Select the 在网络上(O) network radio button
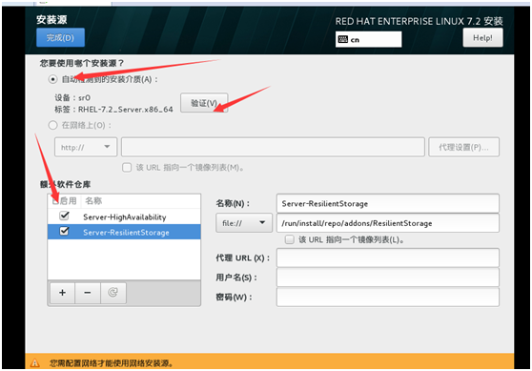Image resolution: width=532 pixels, height=371 pixels. click(x=52, y=125)
